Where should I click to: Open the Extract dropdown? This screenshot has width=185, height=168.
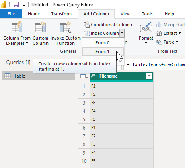(169, 33)
